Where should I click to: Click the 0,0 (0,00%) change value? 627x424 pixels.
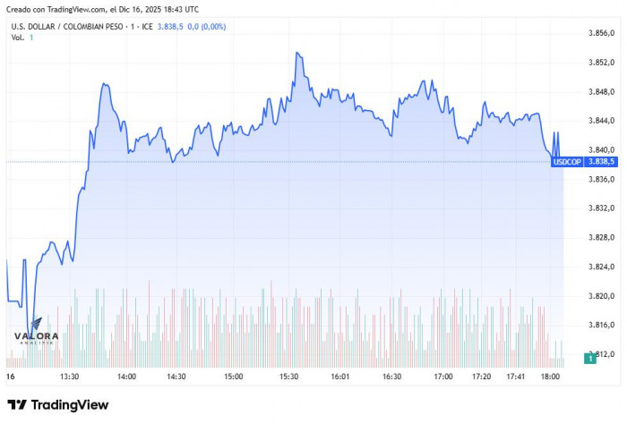(x=207, y=27)
